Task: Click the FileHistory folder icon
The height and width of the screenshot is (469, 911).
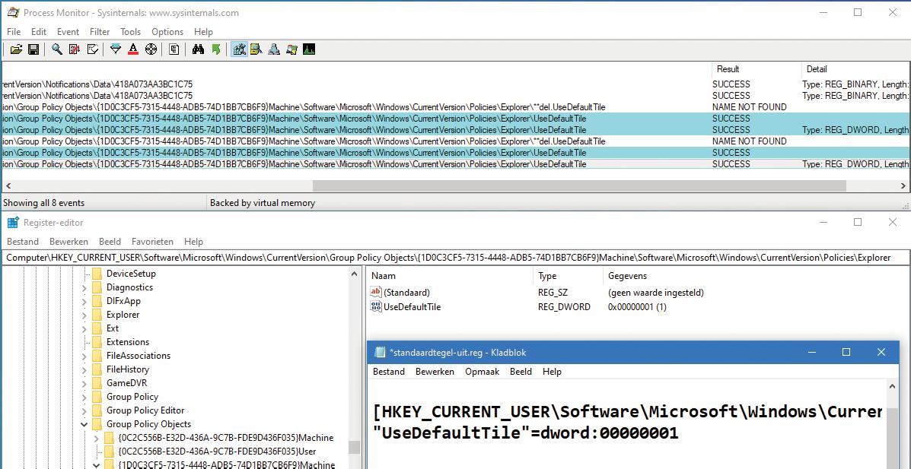Action: (x=97, y=369)
